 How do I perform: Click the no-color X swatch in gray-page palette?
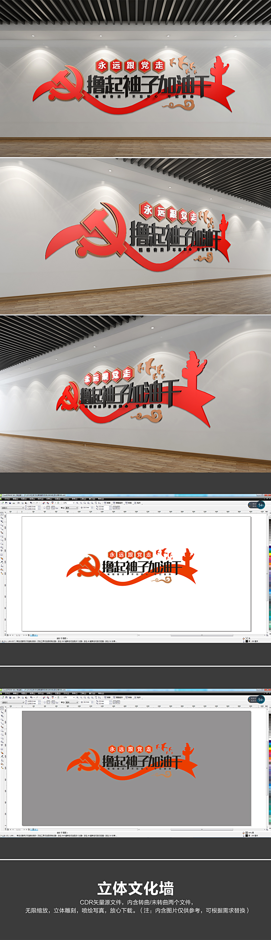click(270, 712)
